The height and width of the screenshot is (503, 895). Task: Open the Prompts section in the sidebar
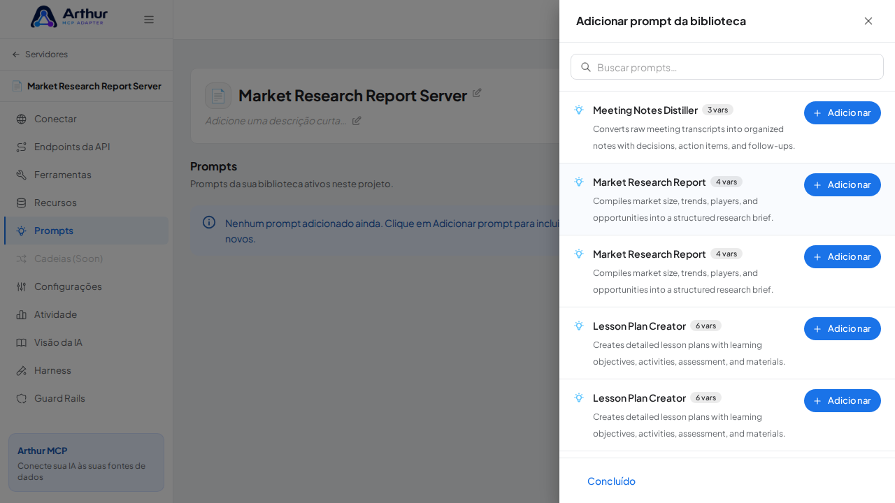click(86, 231)
